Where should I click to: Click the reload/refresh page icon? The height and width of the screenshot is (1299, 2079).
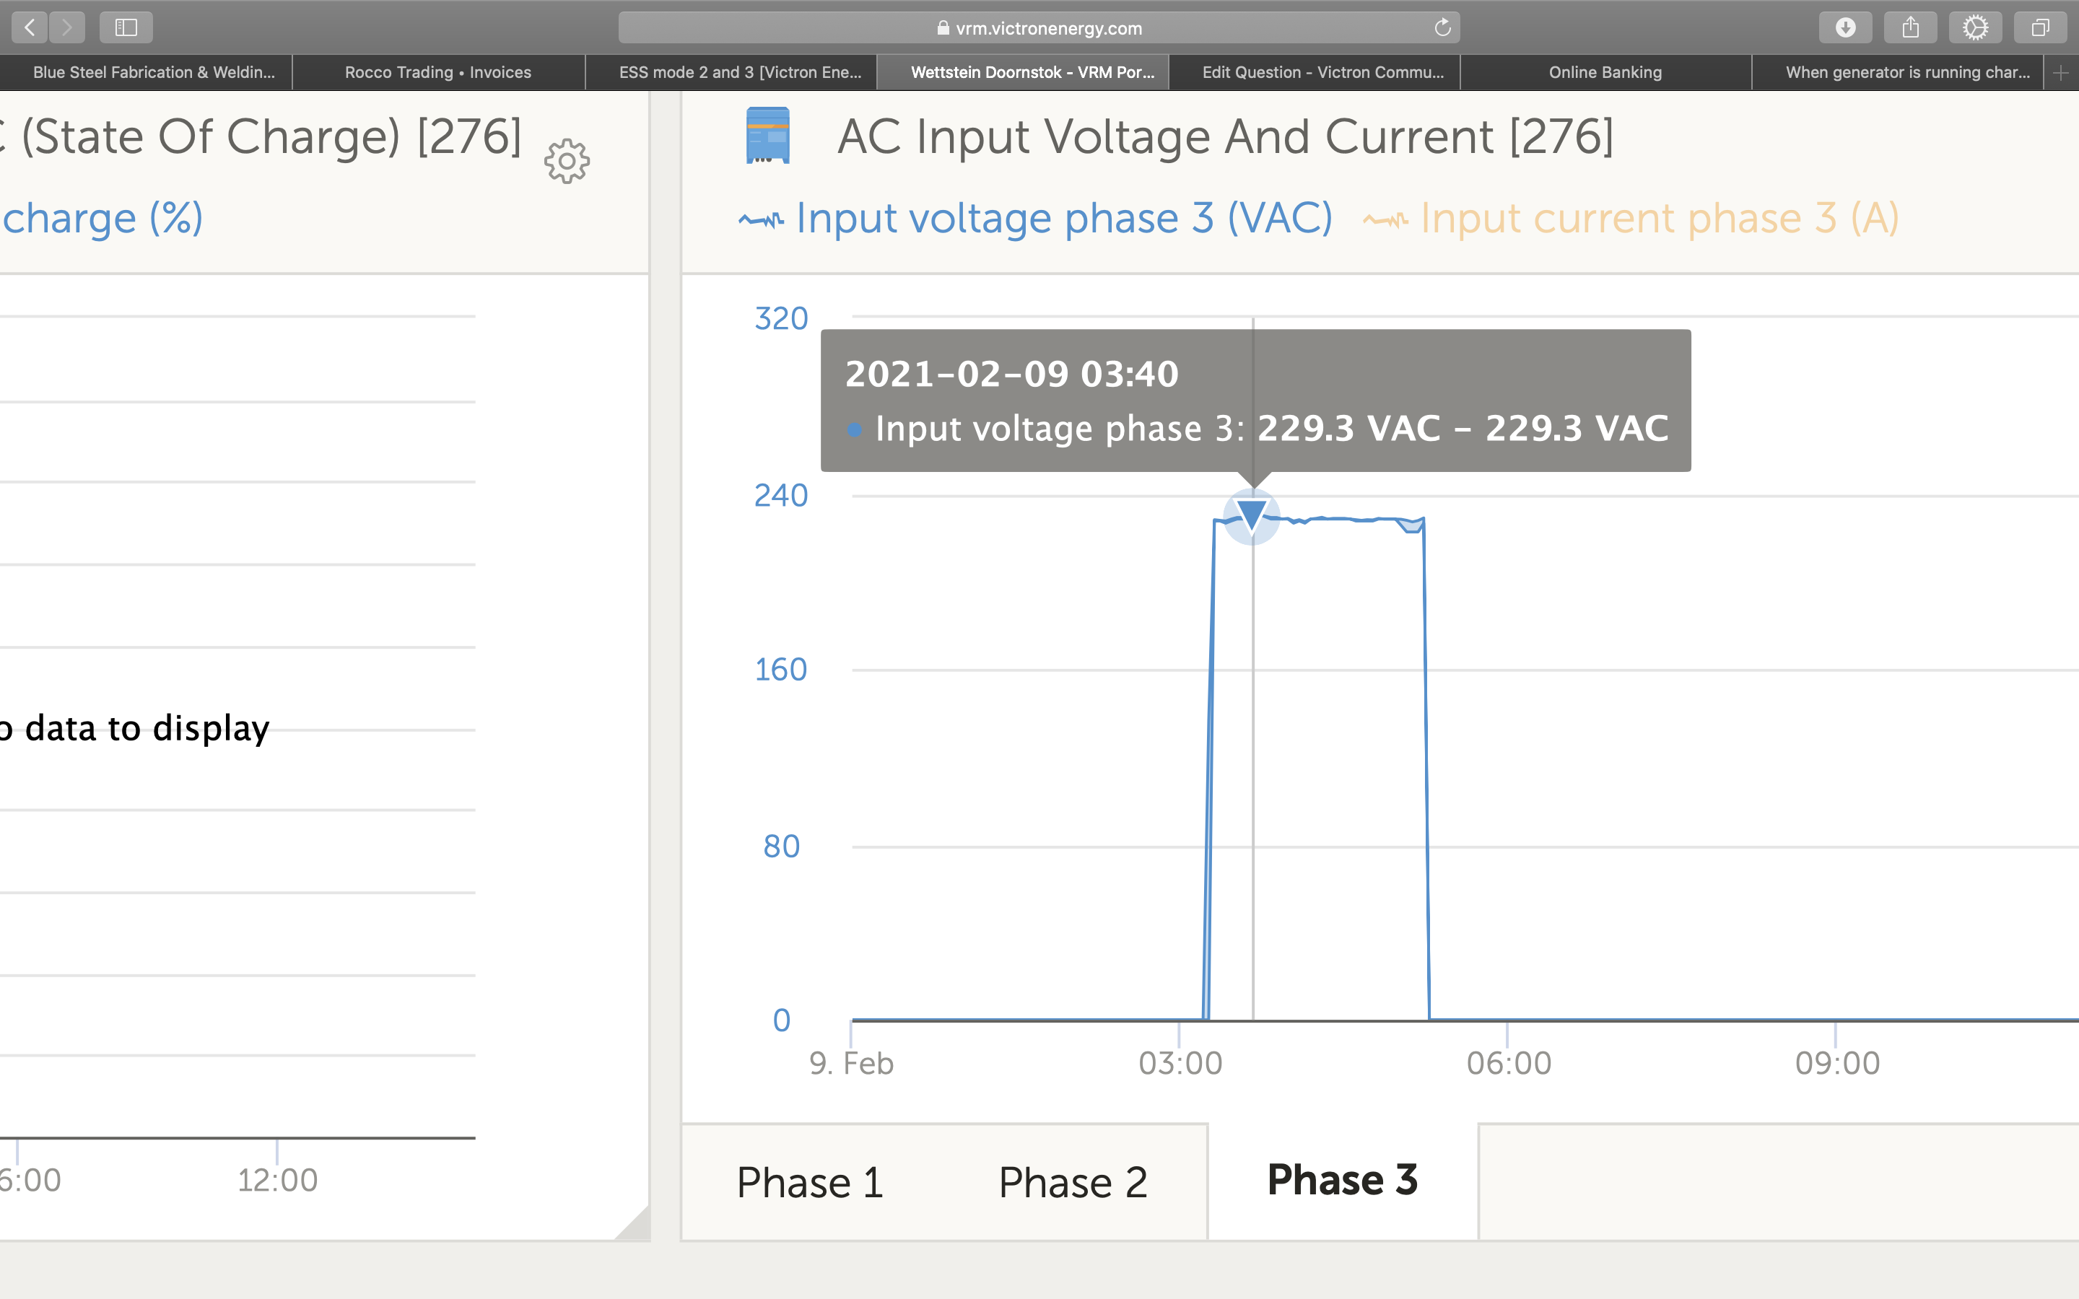tap(1440, 25)
